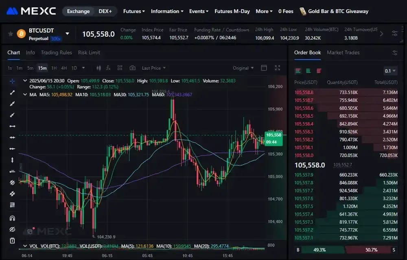
Task: Click the 500x leverage badge
Action: coord(55,39)
